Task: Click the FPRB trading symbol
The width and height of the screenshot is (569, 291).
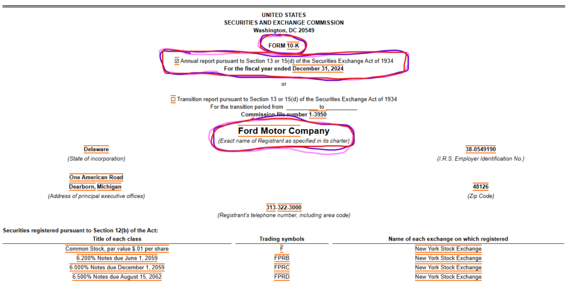Action: (282, 258)
